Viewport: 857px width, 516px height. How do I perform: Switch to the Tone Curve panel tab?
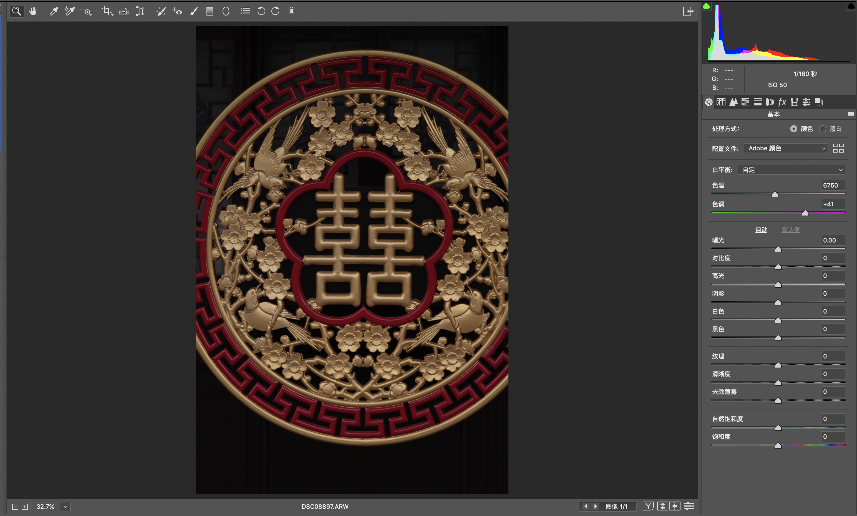721,102
